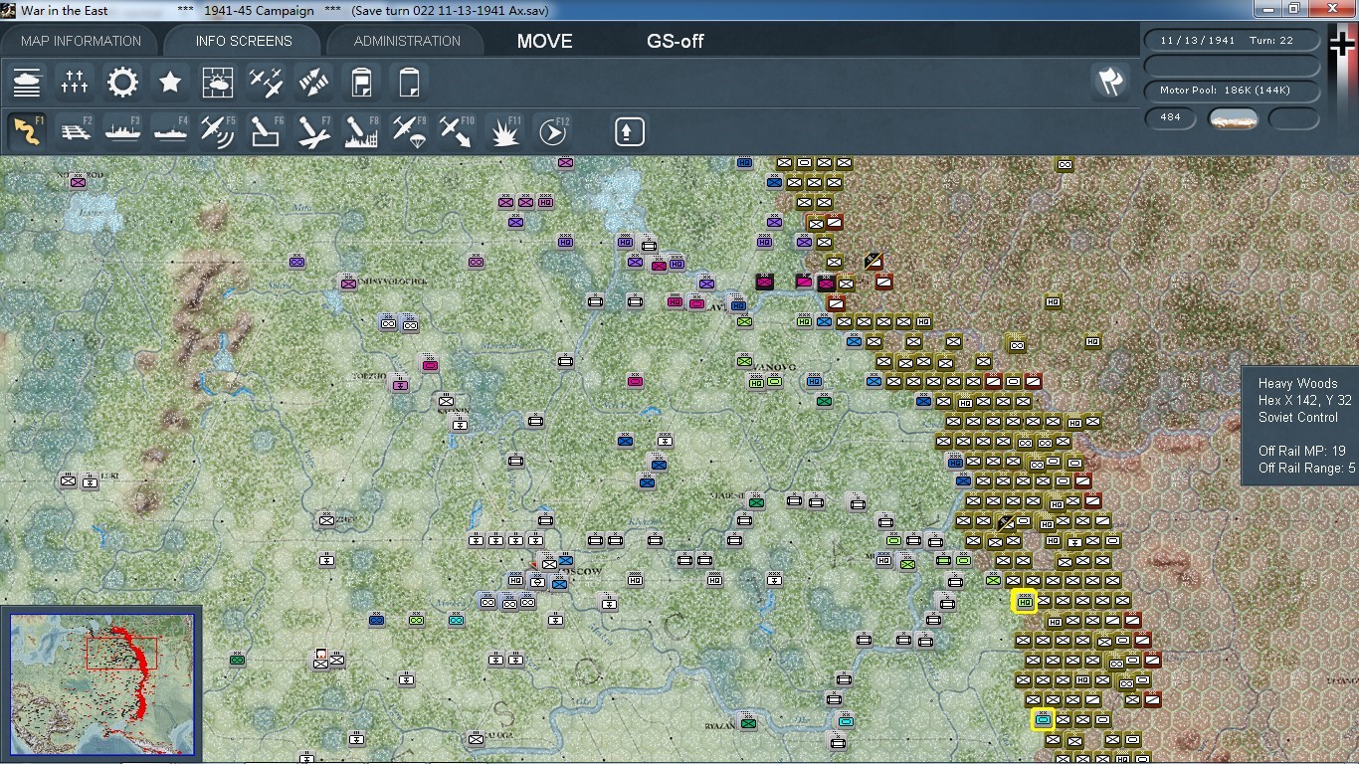Click the 11/13/1941 date display
1359x764 pixels.
(1197, 41)
